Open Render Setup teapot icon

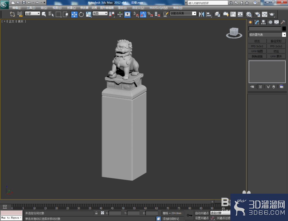click(x=257, y=14)
